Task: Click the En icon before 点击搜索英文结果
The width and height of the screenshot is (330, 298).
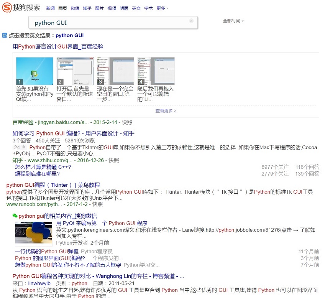Action: click(x=4, y=35)
